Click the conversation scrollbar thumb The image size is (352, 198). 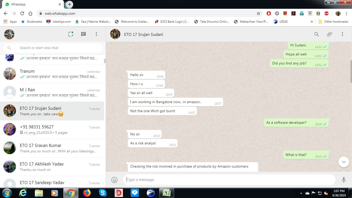point(351,71)
